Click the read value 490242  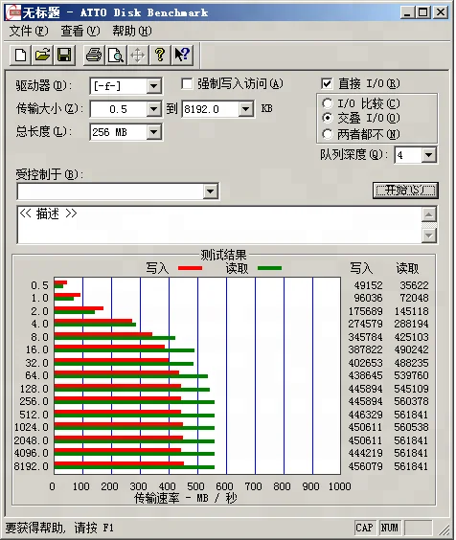pyautogui.click(x=411, y=349)
